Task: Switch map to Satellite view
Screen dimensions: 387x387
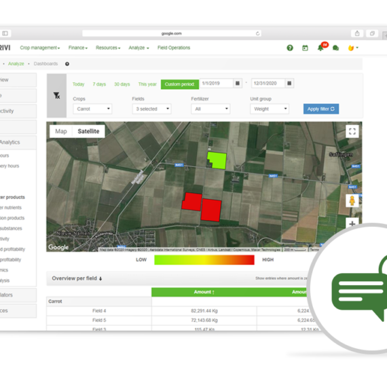Action: coord(88,131)
